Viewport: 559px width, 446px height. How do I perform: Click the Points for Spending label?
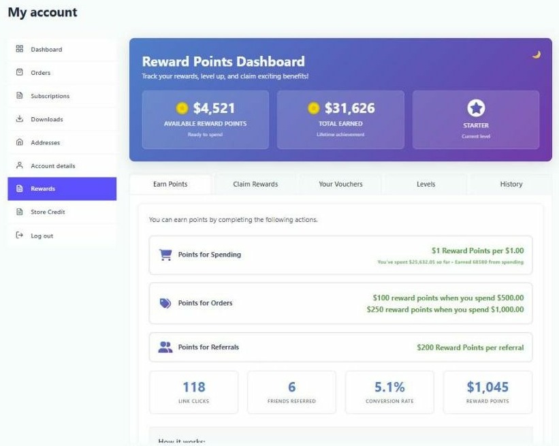(x=210, y=255)
